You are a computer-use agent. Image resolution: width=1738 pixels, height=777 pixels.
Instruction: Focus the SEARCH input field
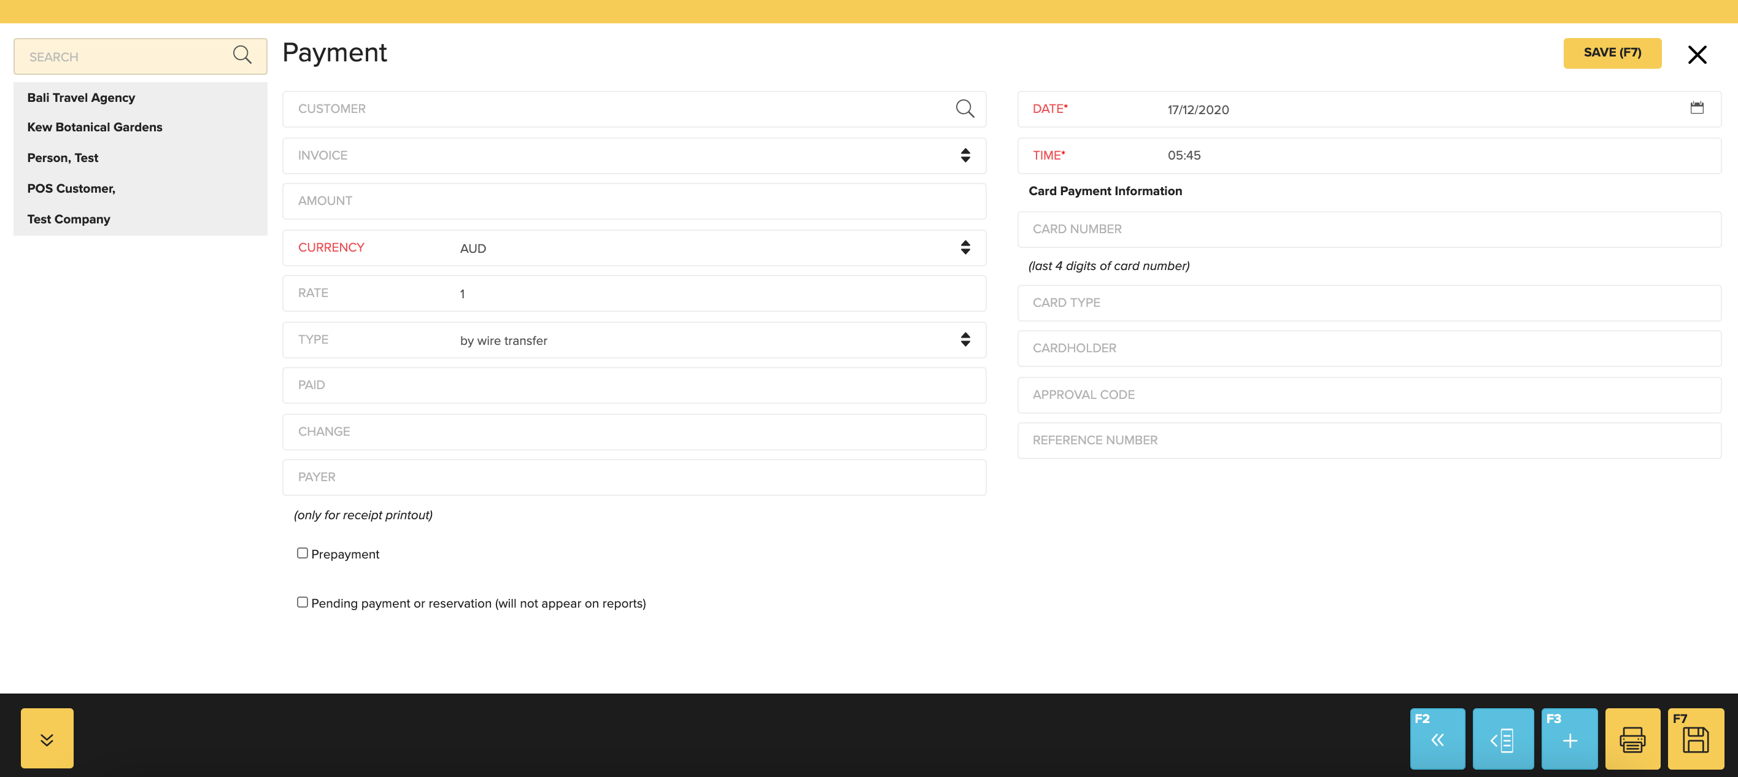pos(141,56)
